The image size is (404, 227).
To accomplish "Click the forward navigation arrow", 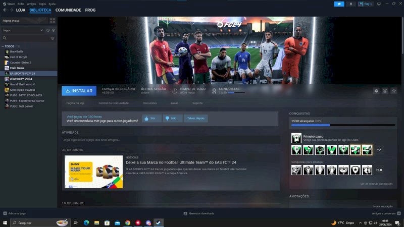I will (x=11, y=10).
